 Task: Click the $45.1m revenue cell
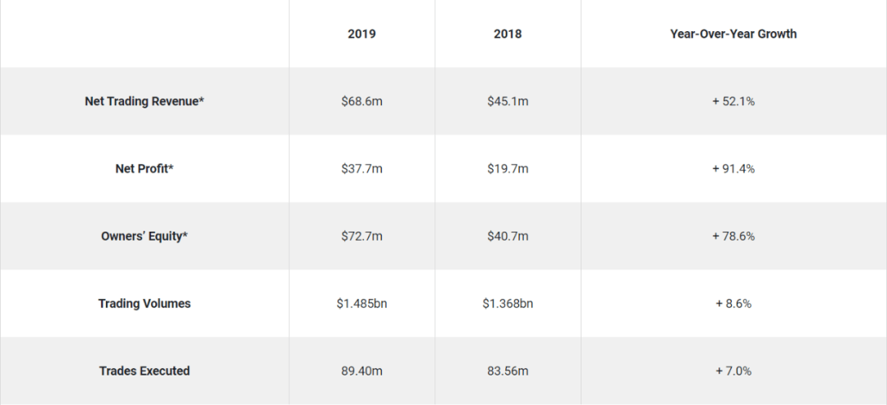point(508,101)
